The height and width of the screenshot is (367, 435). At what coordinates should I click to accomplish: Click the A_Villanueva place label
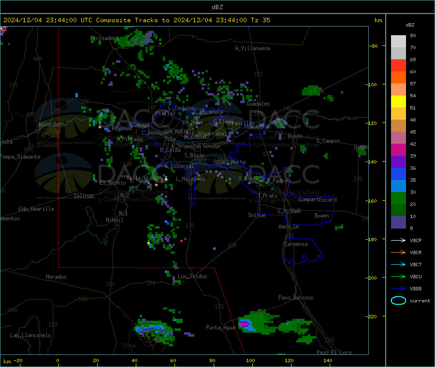252,48
